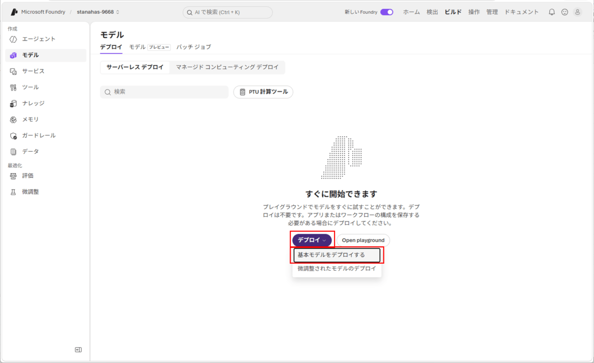Click the feedback smiley icon

[565, 12]
